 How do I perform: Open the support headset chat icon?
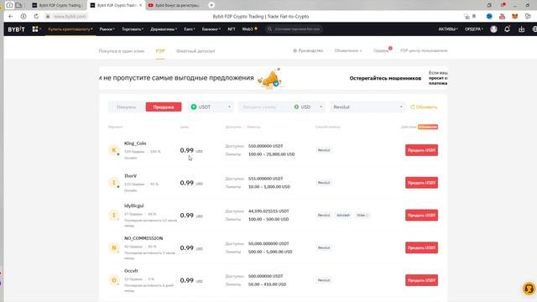click(x=529, y=289)
